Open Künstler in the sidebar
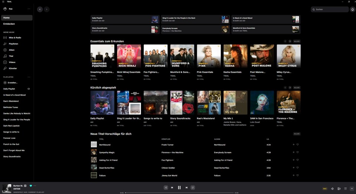Image resolution: width=356 pixels, height=194 pixels. (13, 68)
